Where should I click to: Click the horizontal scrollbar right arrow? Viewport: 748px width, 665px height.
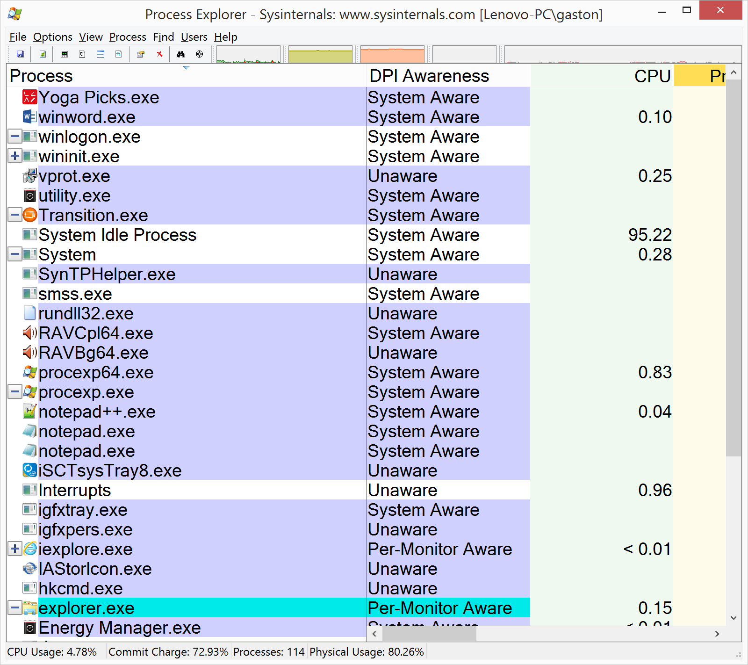[717, 634]
